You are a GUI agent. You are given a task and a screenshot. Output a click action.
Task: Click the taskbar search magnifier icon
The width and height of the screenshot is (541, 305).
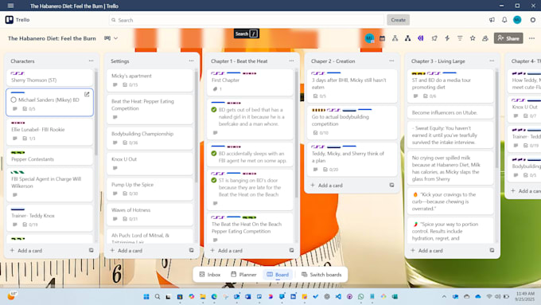point(158,297)
